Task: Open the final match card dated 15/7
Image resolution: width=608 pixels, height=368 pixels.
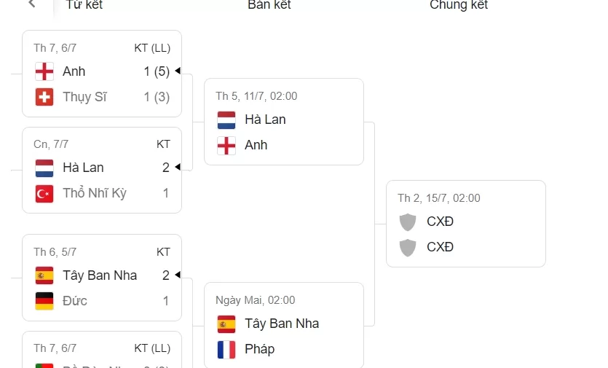Action: coord(465,223)
